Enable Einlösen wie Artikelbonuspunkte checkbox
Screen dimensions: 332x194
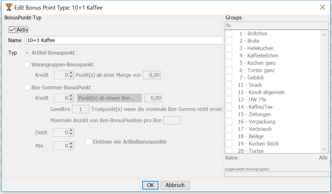pyautogui.click(x=89, y=142)
